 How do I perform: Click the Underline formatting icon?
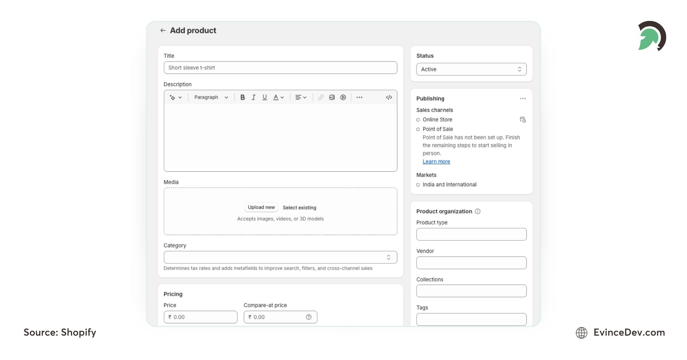coord(264,97)
